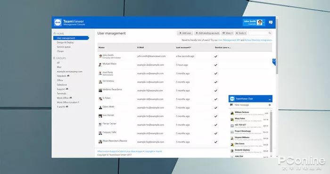Click the Add user button
This screenshot has width=330, height=174.
coord(185,33)
